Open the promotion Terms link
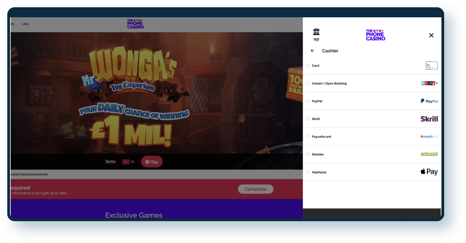Viewport: 466px width, 243px height. 110,162
